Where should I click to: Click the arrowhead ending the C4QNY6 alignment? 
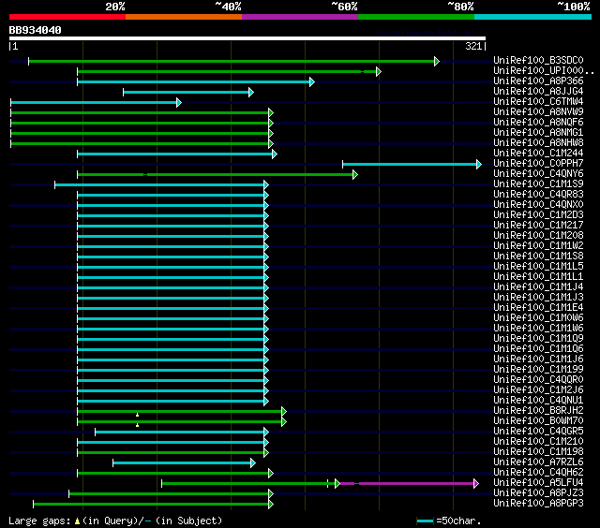[x=355, y=175]
